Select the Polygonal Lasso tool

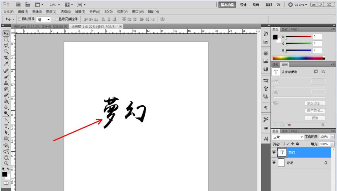click(6, 45)
